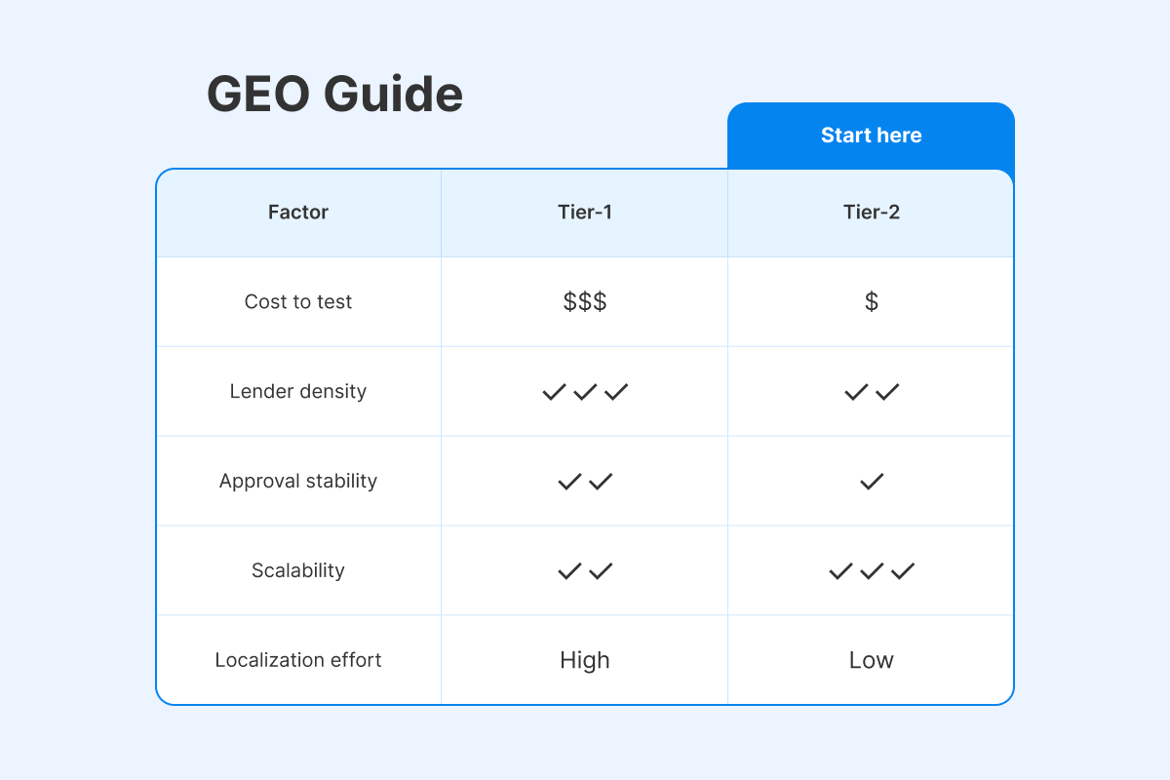Click the Localization effort label
1170x780 pixels.
click(x=298, y=660)
